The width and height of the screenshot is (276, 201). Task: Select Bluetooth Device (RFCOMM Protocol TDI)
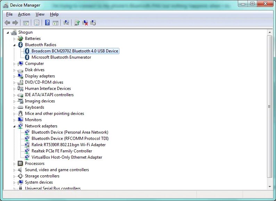click(x=70, y=139)
